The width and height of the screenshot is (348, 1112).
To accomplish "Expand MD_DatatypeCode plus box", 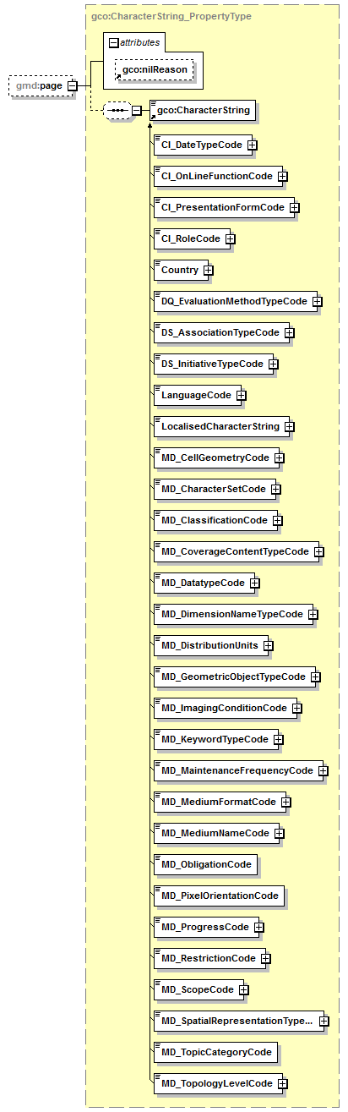I will click(255, 583).
